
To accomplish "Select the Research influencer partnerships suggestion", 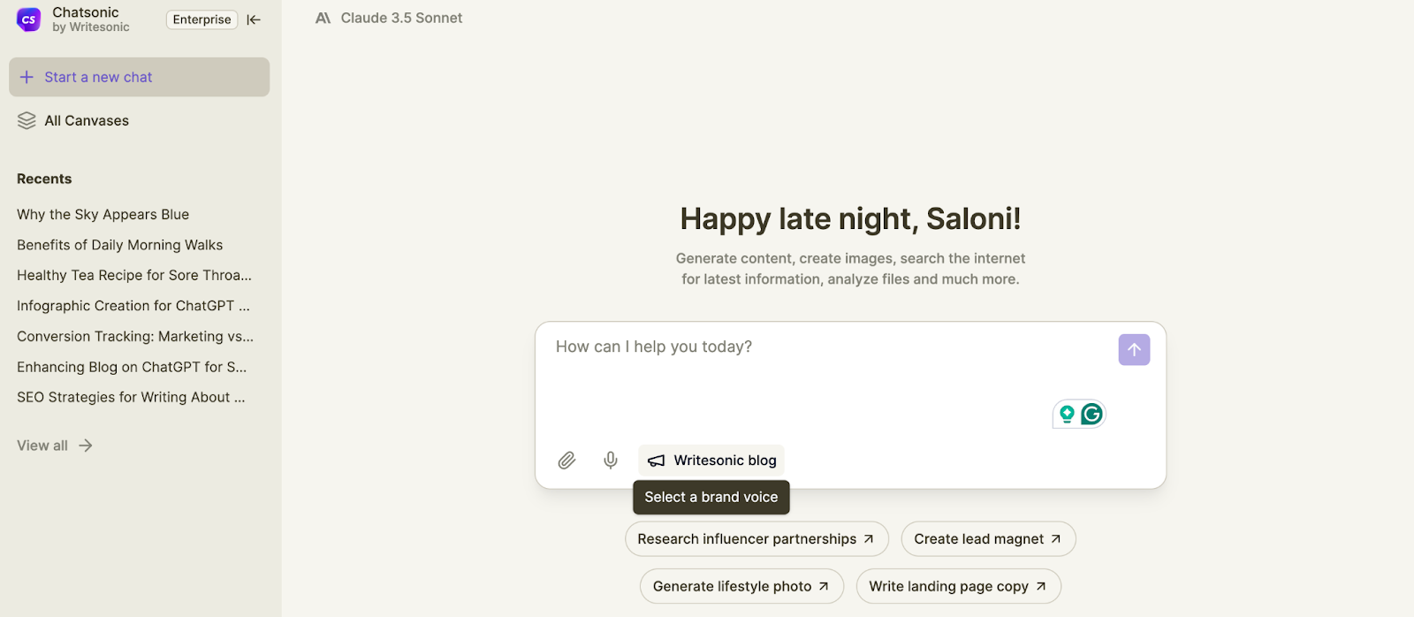I will 756,539.
